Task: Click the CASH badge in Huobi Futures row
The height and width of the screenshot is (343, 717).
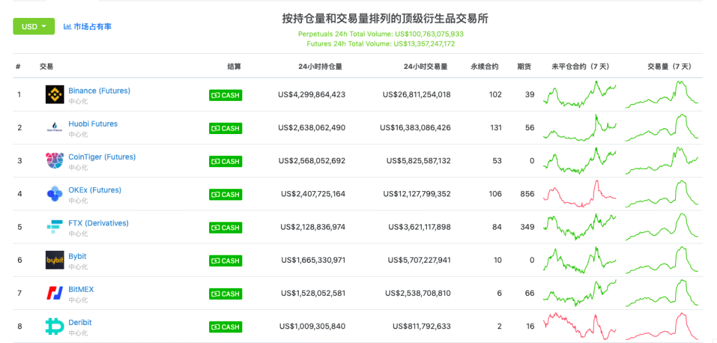Action: [226, 128]
